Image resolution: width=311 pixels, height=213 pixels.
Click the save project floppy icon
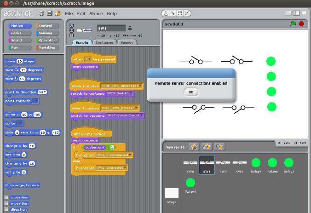pos(50,13)
